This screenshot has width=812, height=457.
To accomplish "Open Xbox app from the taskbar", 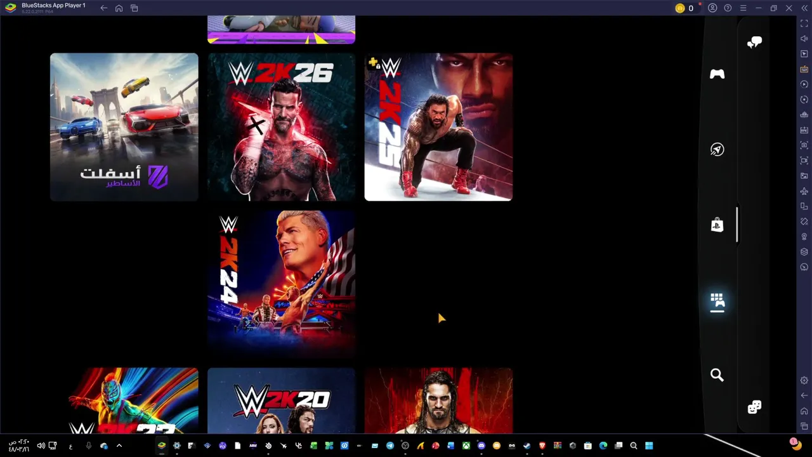I will 466,446.
